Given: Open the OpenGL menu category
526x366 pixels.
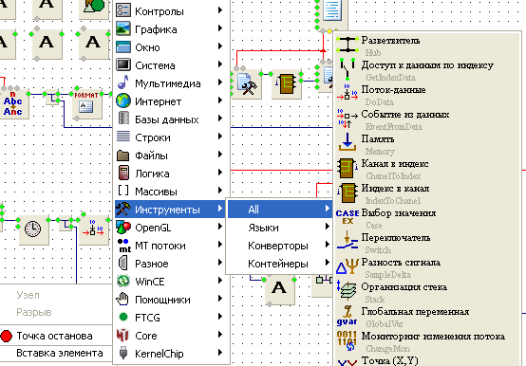Looking at the screenshot, I should [171, 228].
